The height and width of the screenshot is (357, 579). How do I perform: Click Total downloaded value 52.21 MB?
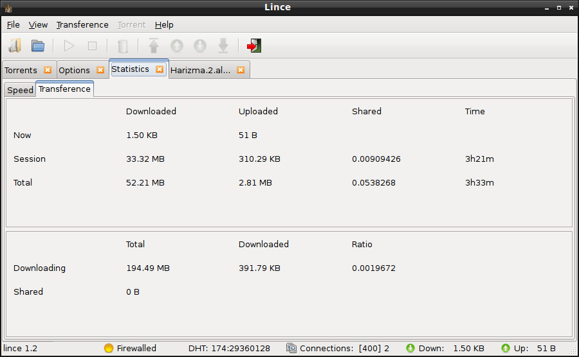click(145, 182)
